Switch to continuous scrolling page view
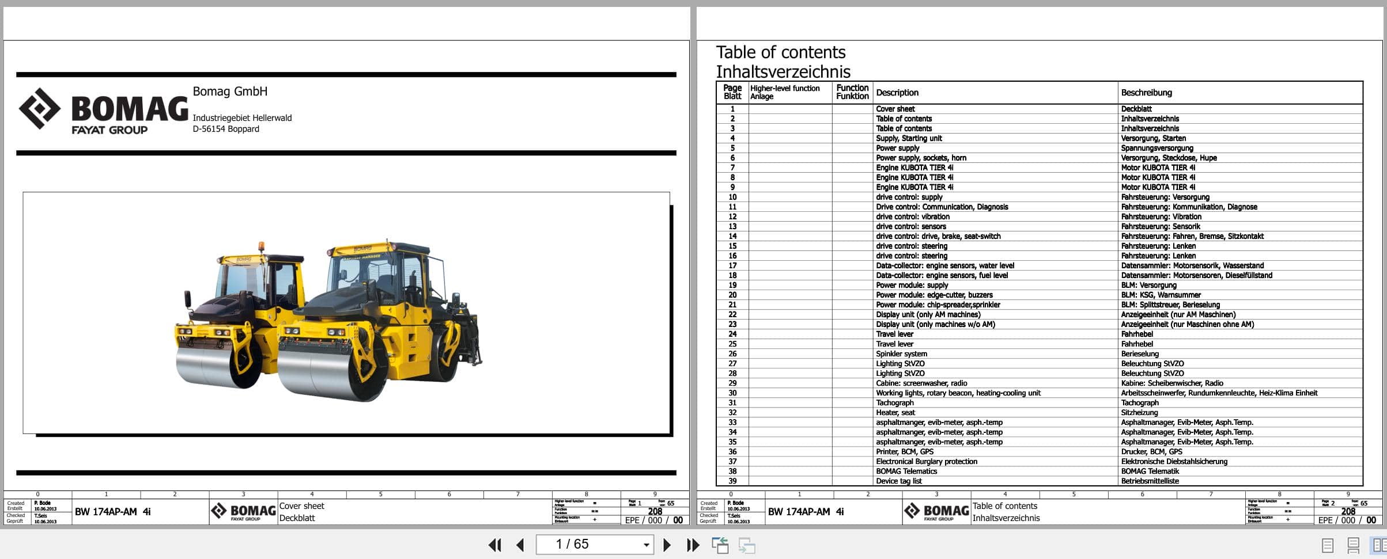This screenshot has width=1387, height=559. pos(1354,545)
